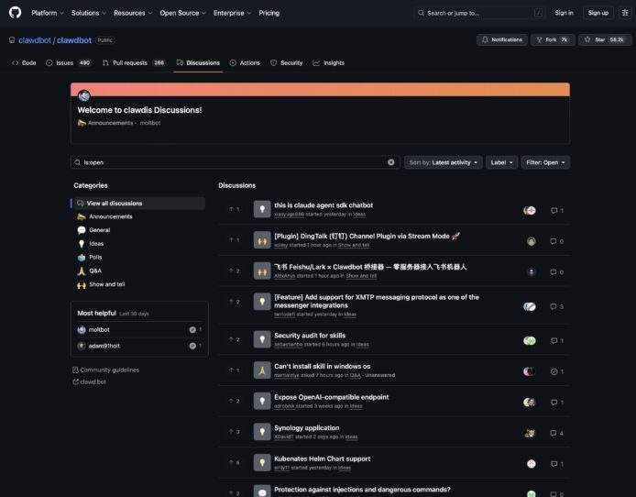Click the Star repository button
The image size is (636, 497).
[604, 40]
